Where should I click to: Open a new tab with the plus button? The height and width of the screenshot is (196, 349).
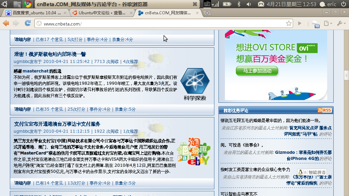coord(207,13)
